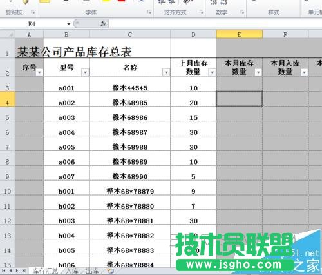The width and height of the screenshot is (322, 275).
Task: Select row 4 header
Action: click(x=7, y=99)
